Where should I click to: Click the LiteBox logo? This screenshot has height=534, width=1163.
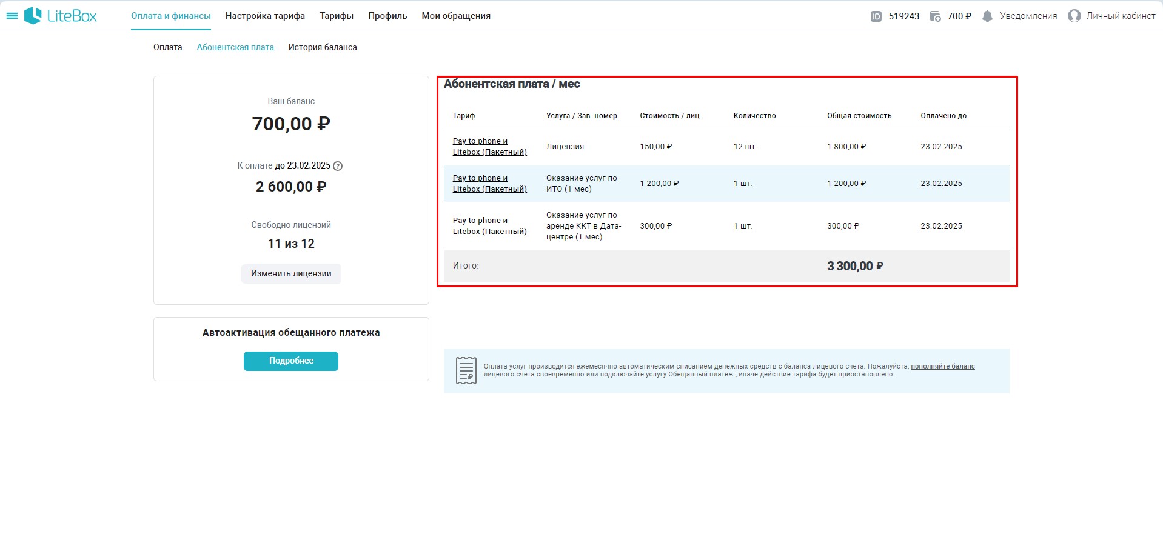coord(61,16)
